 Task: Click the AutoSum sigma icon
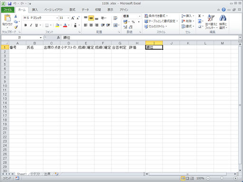coord(200,16)
